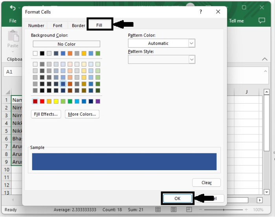Confirm with the OK button
275x217 pixels.
(177, 199)
